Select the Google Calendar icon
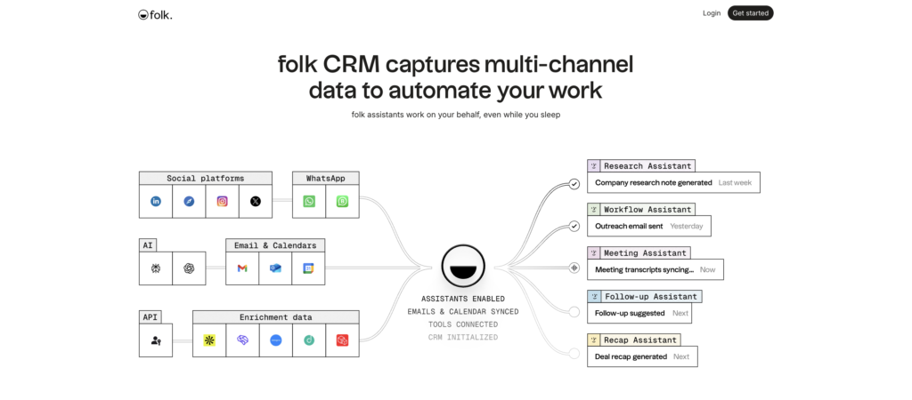Image resolution: width=912 pixels, height=400 pixels. click(x=308, y=268)
